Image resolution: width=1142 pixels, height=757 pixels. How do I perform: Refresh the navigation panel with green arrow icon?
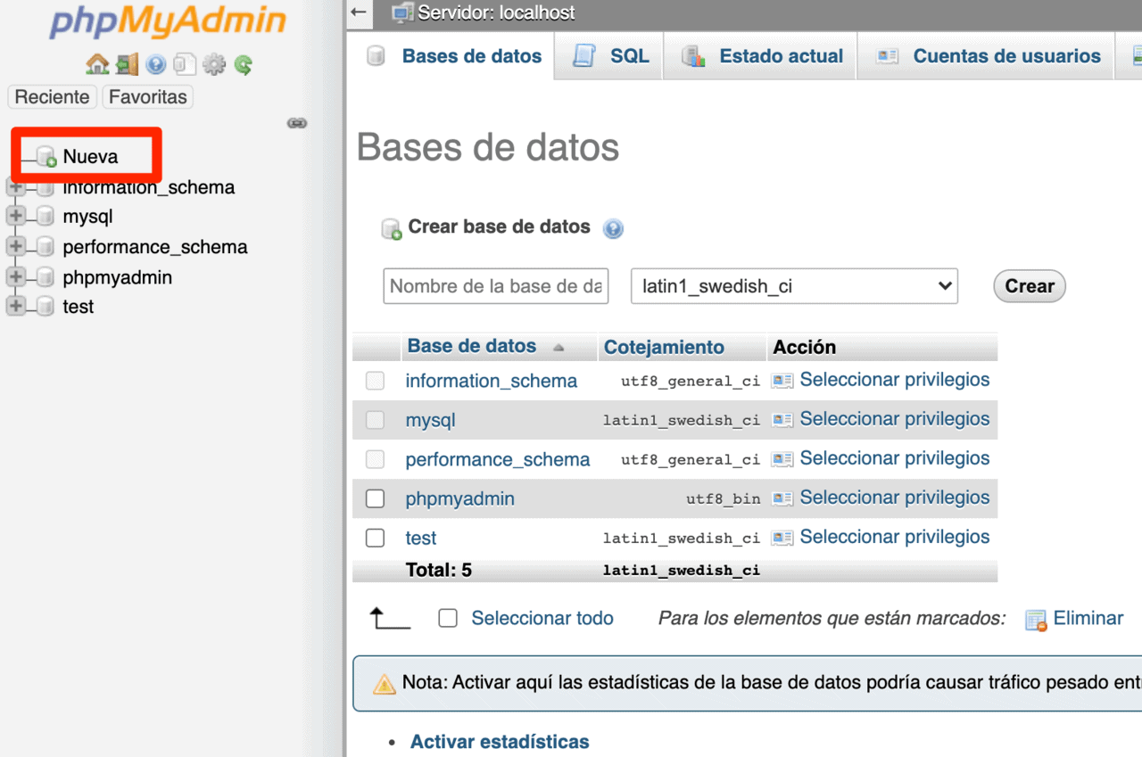point(243,64)
